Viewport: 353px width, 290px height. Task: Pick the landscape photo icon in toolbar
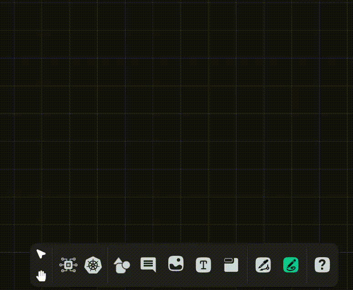[x=176, y=264]
